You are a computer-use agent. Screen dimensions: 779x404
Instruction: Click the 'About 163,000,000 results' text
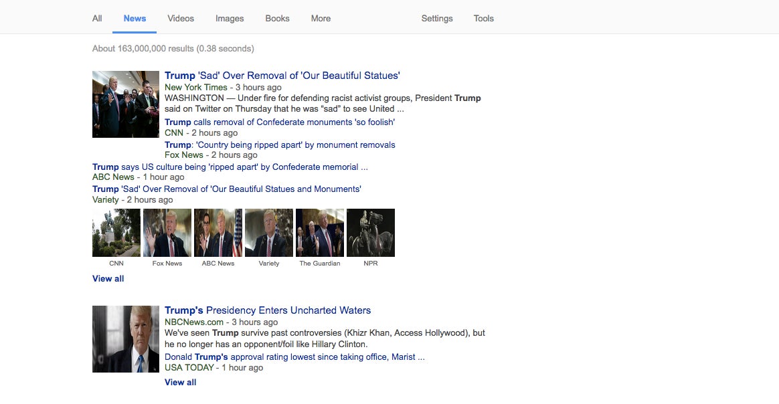pyautogui.click(x=173, y=49)
